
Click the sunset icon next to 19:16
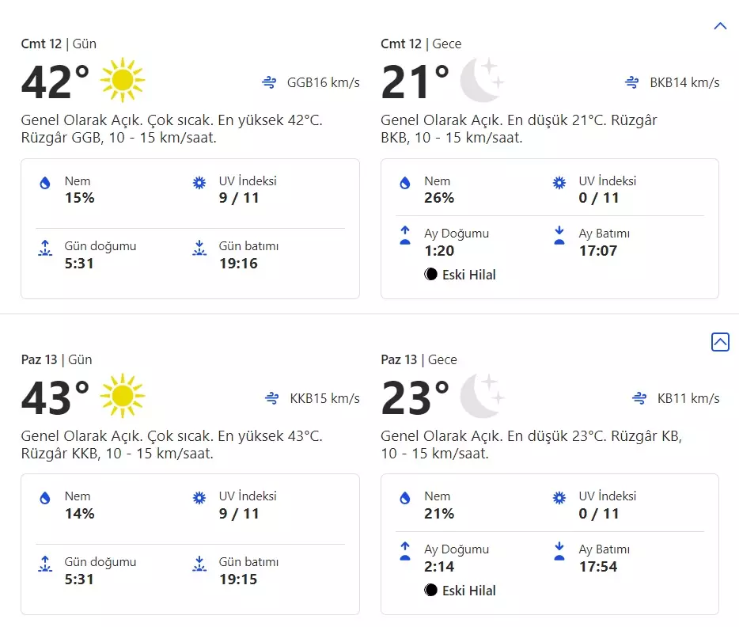point(199,248)
